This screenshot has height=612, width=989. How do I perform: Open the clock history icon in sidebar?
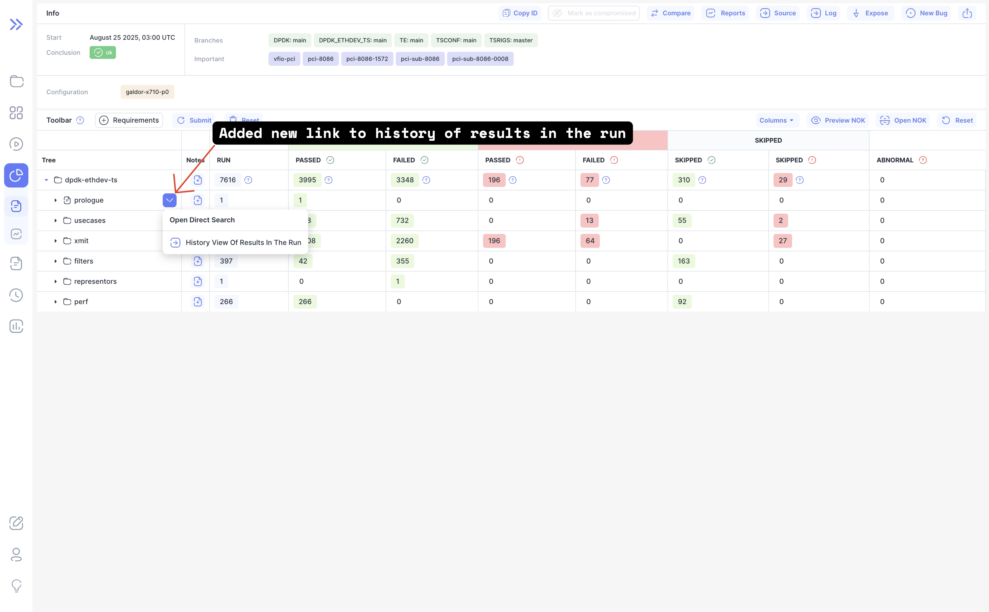click(16, 295)
